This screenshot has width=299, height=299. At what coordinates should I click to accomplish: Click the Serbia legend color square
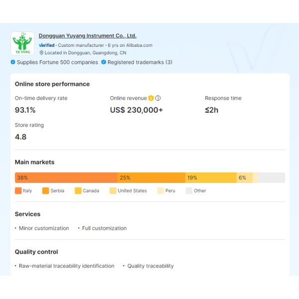[x=46, y=191]
